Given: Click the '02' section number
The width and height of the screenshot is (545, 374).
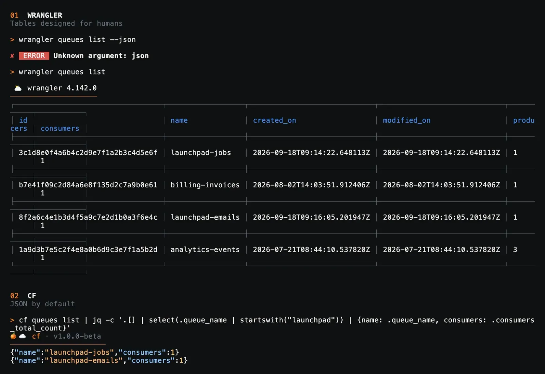Looking at the screenshot, I should [14, 296].
